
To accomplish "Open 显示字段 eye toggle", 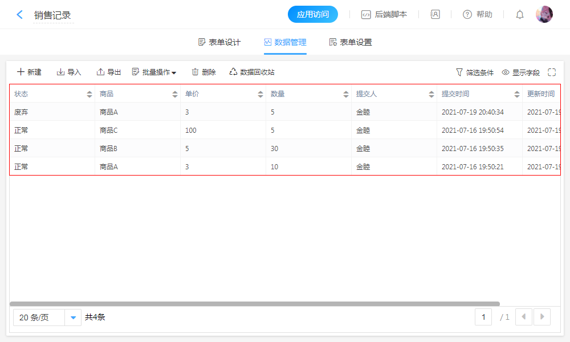I will pyautogui.click(x=506, y=72).
